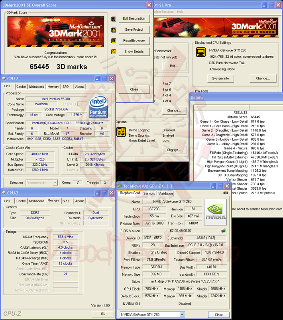The width and height of the screenshot is (283, 320).
Task: Open the Help menu in 3DMark2001
Action: point(180,12)
